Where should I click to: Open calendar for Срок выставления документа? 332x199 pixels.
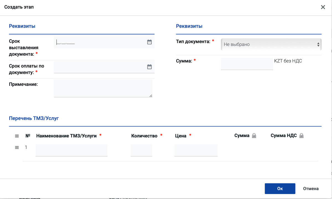coord(149,42)
